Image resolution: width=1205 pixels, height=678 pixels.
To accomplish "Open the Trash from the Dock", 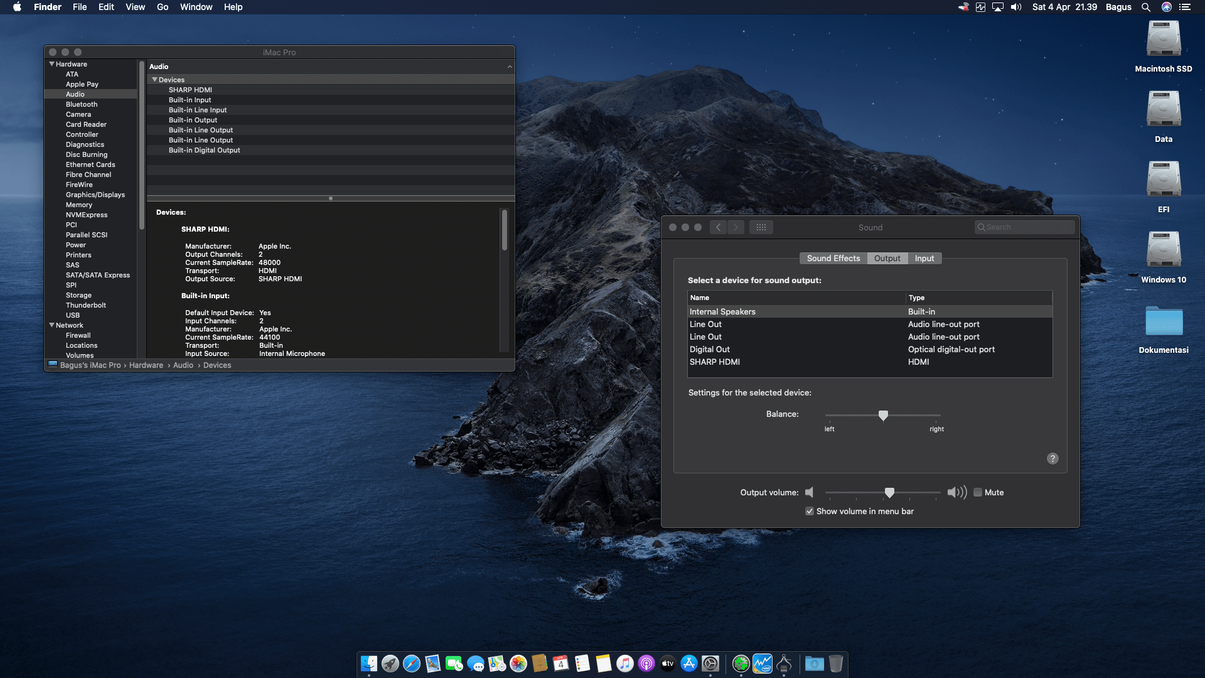I will pos(836,664).
